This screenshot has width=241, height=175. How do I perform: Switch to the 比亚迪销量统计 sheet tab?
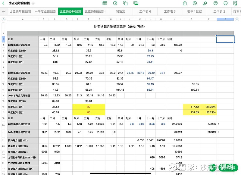coord(95,11)
